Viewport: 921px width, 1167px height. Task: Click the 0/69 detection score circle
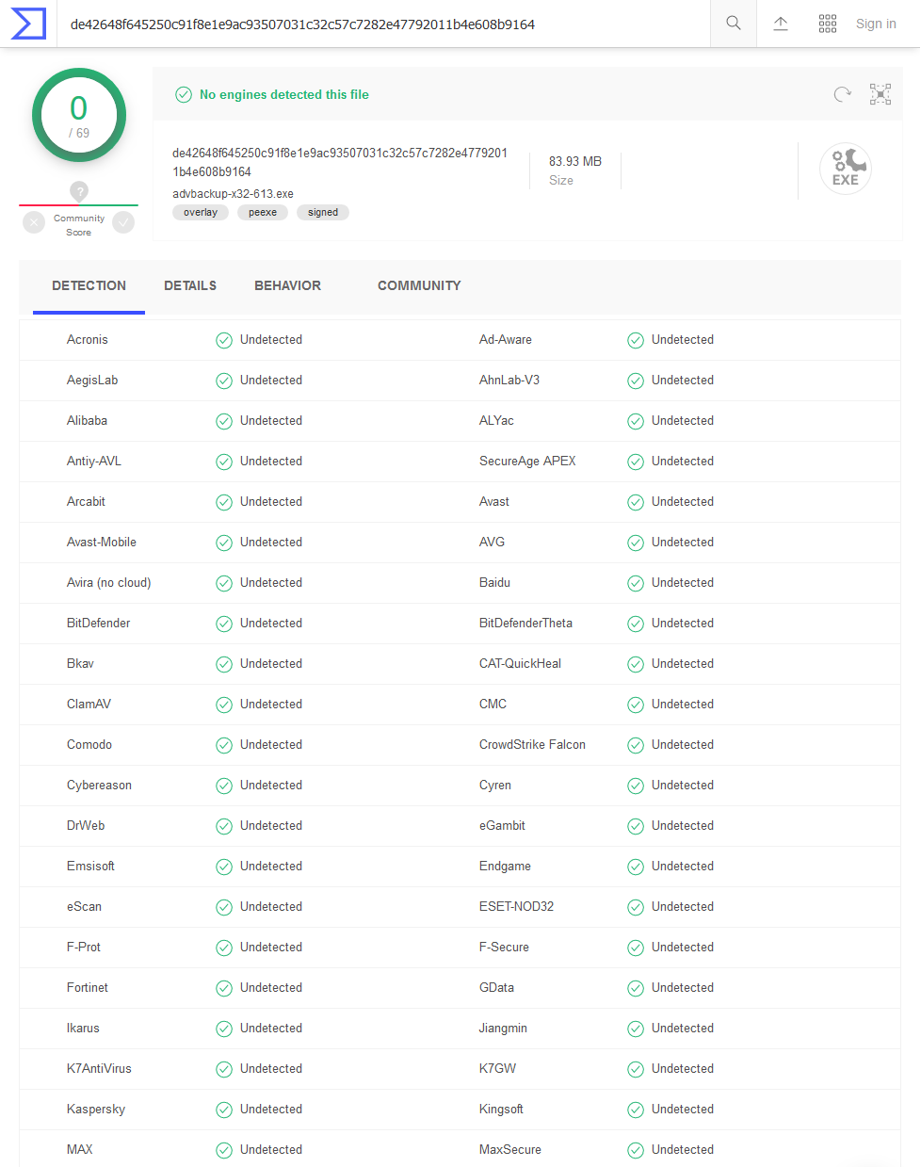[x=79, y=115]
